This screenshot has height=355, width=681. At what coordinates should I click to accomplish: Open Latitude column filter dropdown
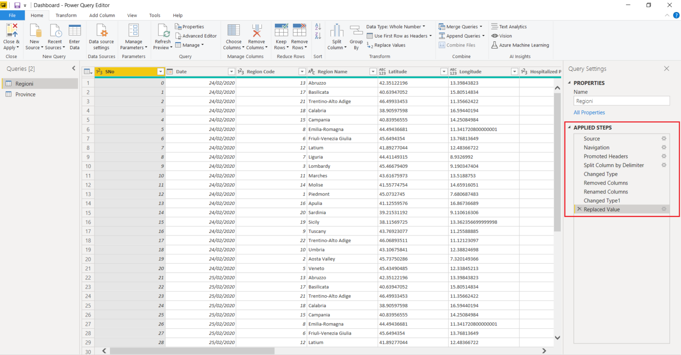point(444,72)
